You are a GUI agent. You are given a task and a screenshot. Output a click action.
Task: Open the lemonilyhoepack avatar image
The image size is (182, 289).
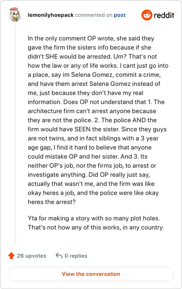pyautogui.click(x=15, y=15)
